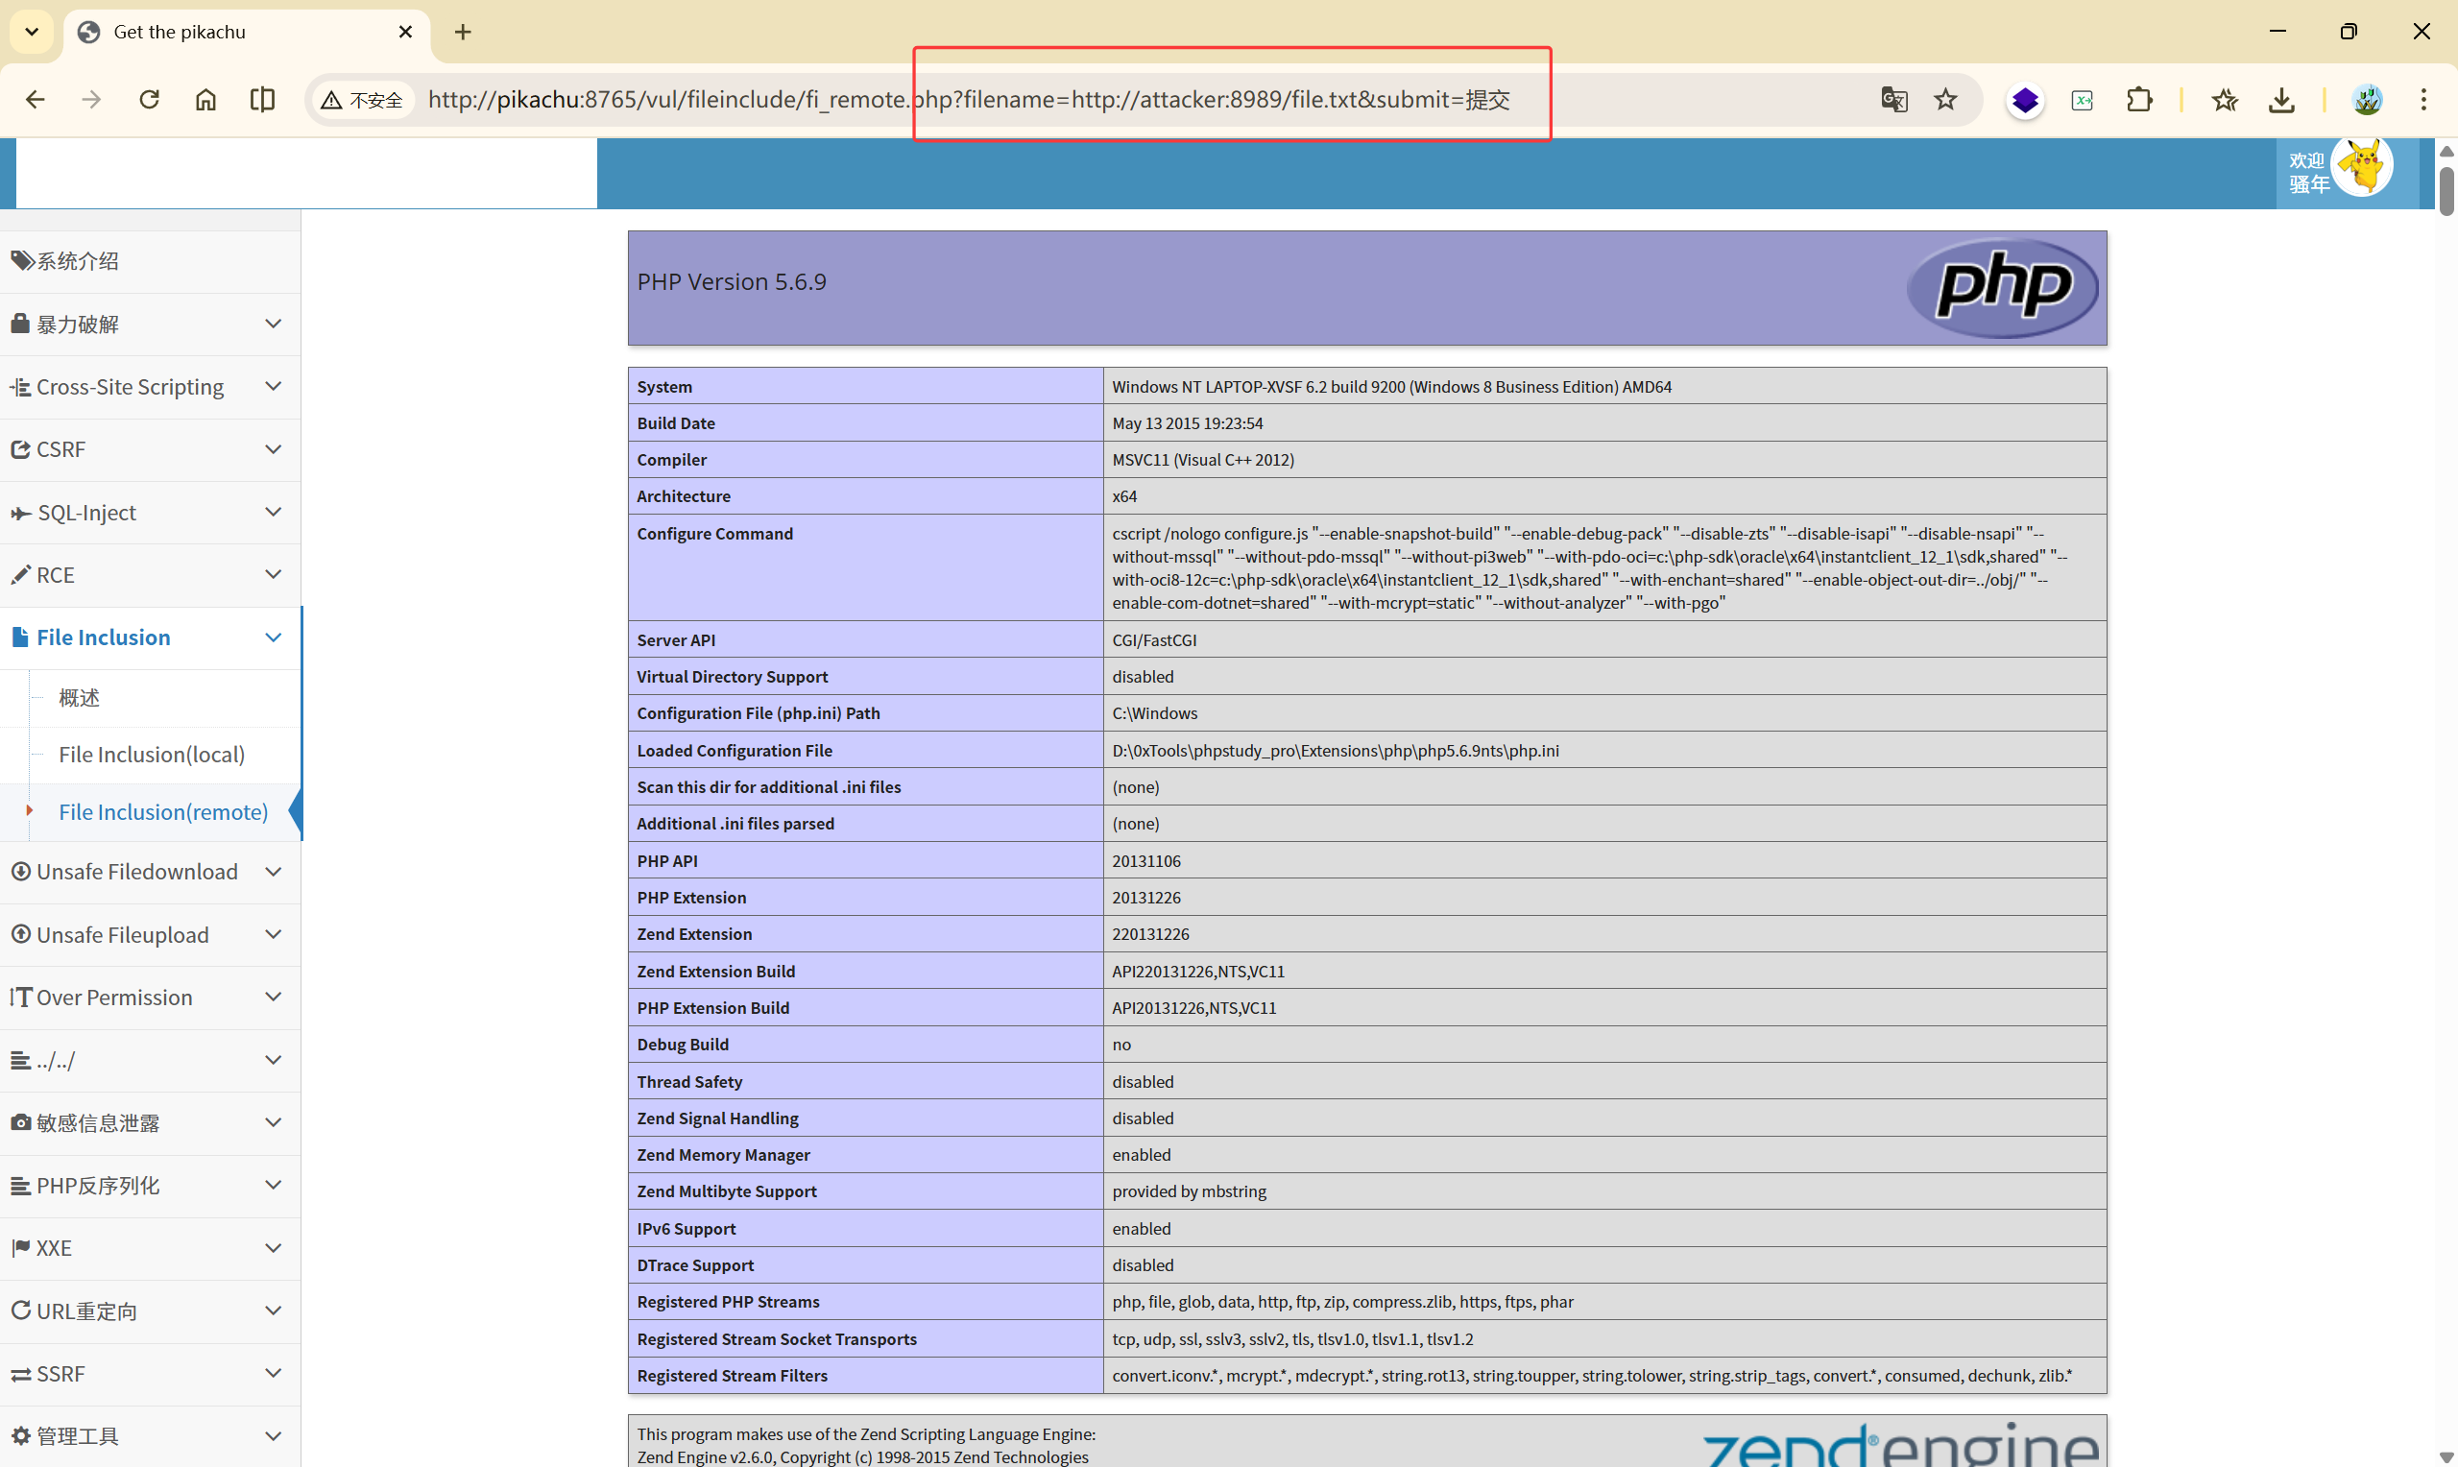
Task: Select the 概述 submenu item
Action: point(79,698)
